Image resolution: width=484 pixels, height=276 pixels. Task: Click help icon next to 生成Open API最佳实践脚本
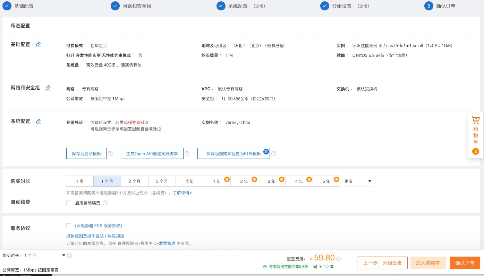point(187,154)
